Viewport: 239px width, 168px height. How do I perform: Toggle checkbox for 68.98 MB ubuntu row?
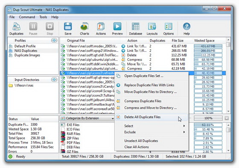point(63,59)
